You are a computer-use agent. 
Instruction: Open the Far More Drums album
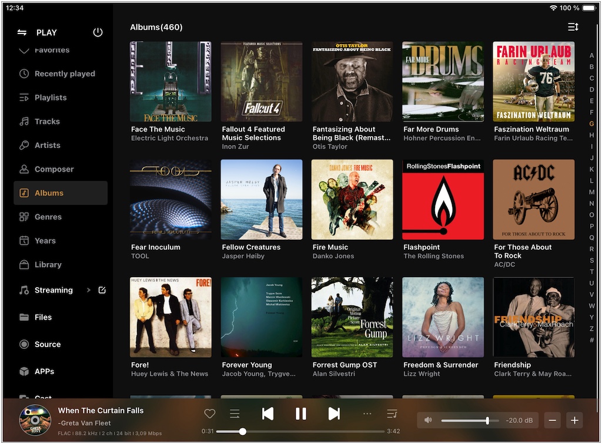[x=443, y=81]
